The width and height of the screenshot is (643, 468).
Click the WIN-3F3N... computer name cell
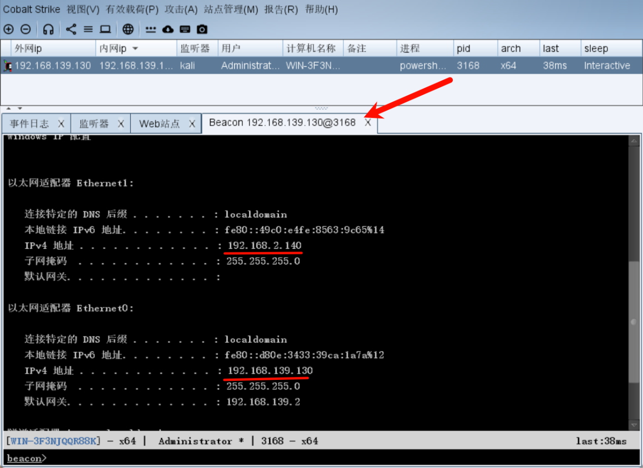coord(313,65)
